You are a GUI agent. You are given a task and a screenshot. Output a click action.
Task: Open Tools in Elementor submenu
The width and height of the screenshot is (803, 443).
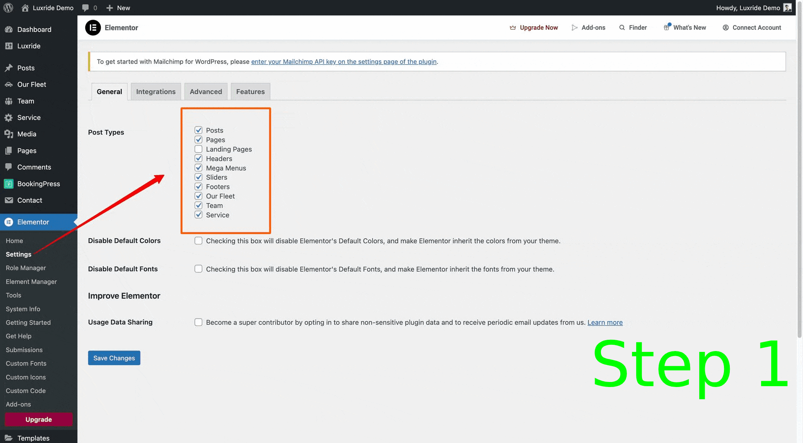(13, 295)
